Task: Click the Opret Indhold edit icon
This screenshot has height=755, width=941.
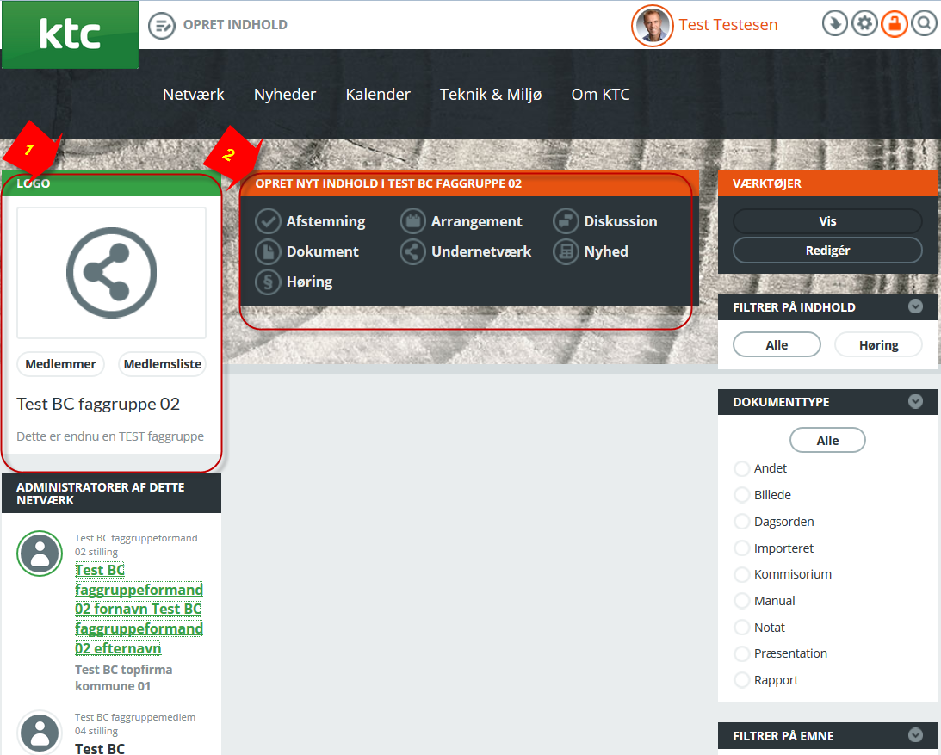Action: pyautogui.click(x=162, y=26)
